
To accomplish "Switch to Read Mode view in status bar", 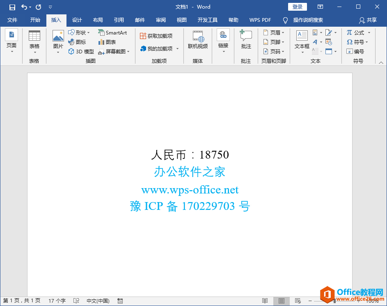I will click(265, 301).
